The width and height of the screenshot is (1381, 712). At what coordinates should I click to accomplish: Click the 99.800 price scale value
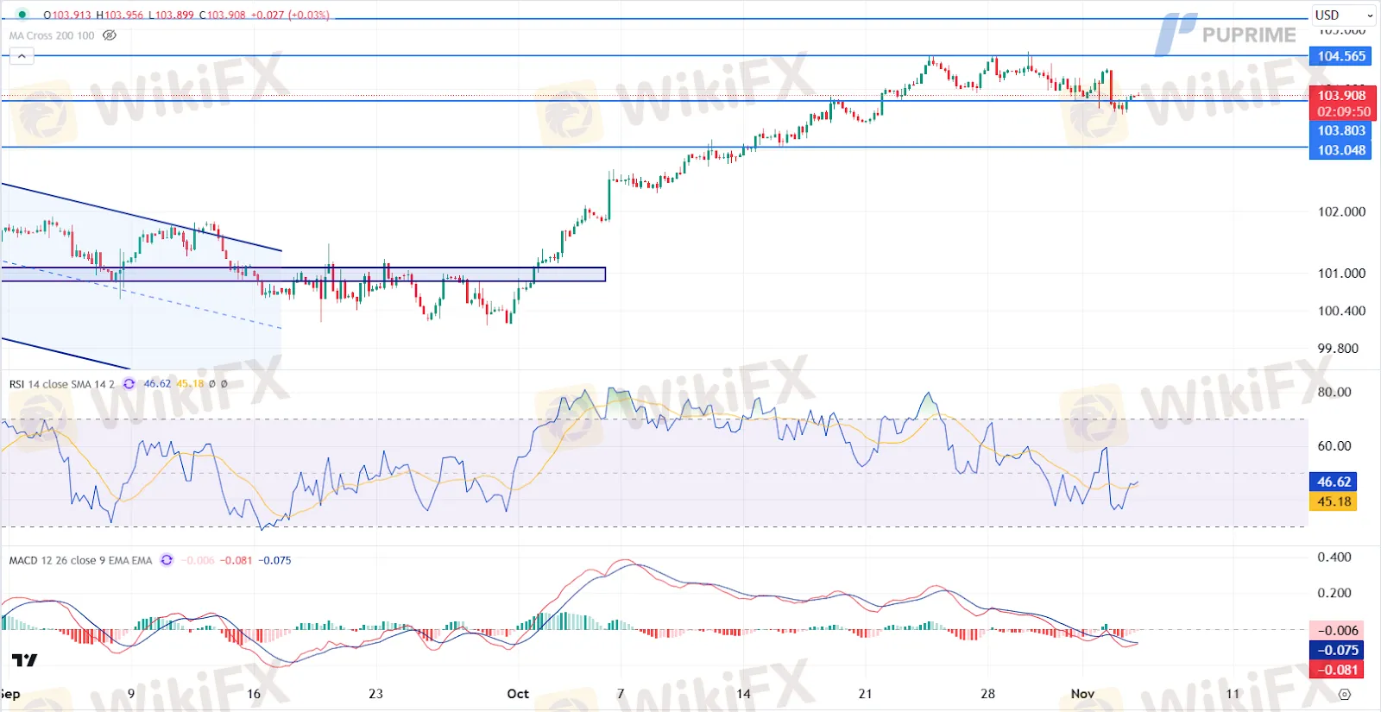1338,349
